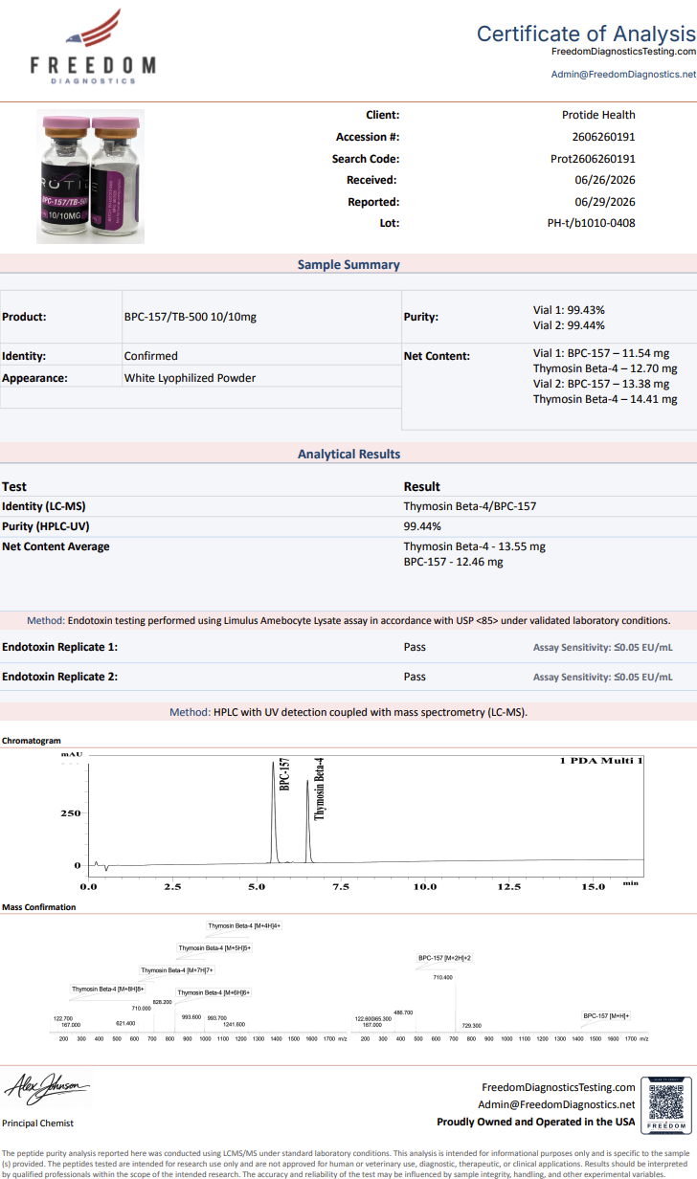Click the BPC-157 peak in chromatogram

coord(274,813)
